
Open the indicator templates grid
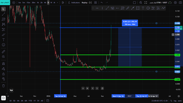coord(95,3)
